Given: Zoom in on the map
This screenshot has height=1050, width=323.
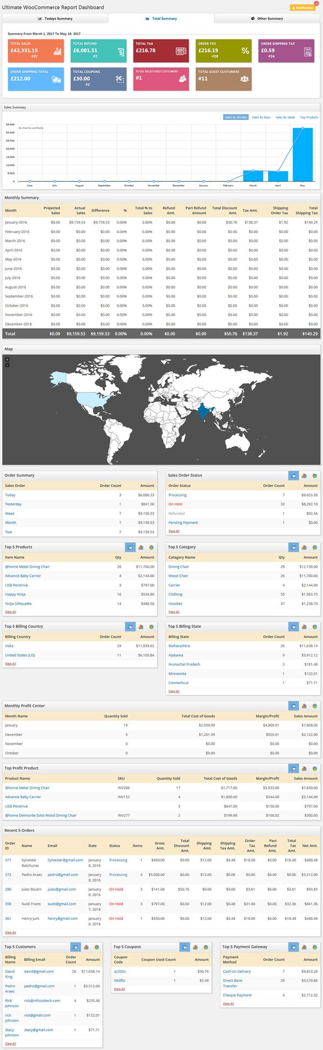Looking at the screenshot, I should coord(7,360).
